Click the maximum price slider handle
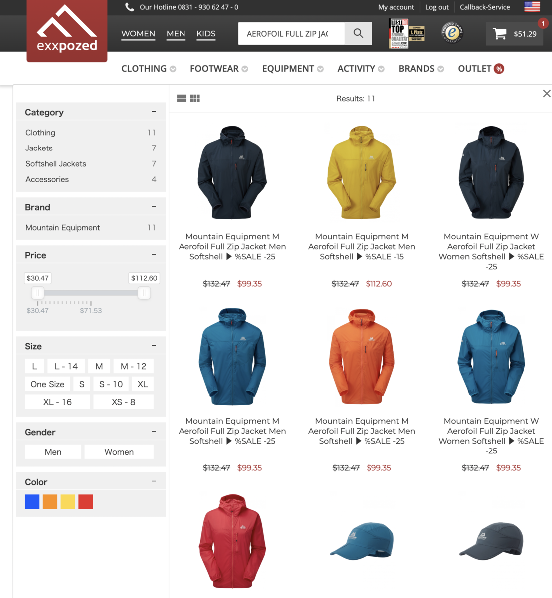 coord(144,293)
